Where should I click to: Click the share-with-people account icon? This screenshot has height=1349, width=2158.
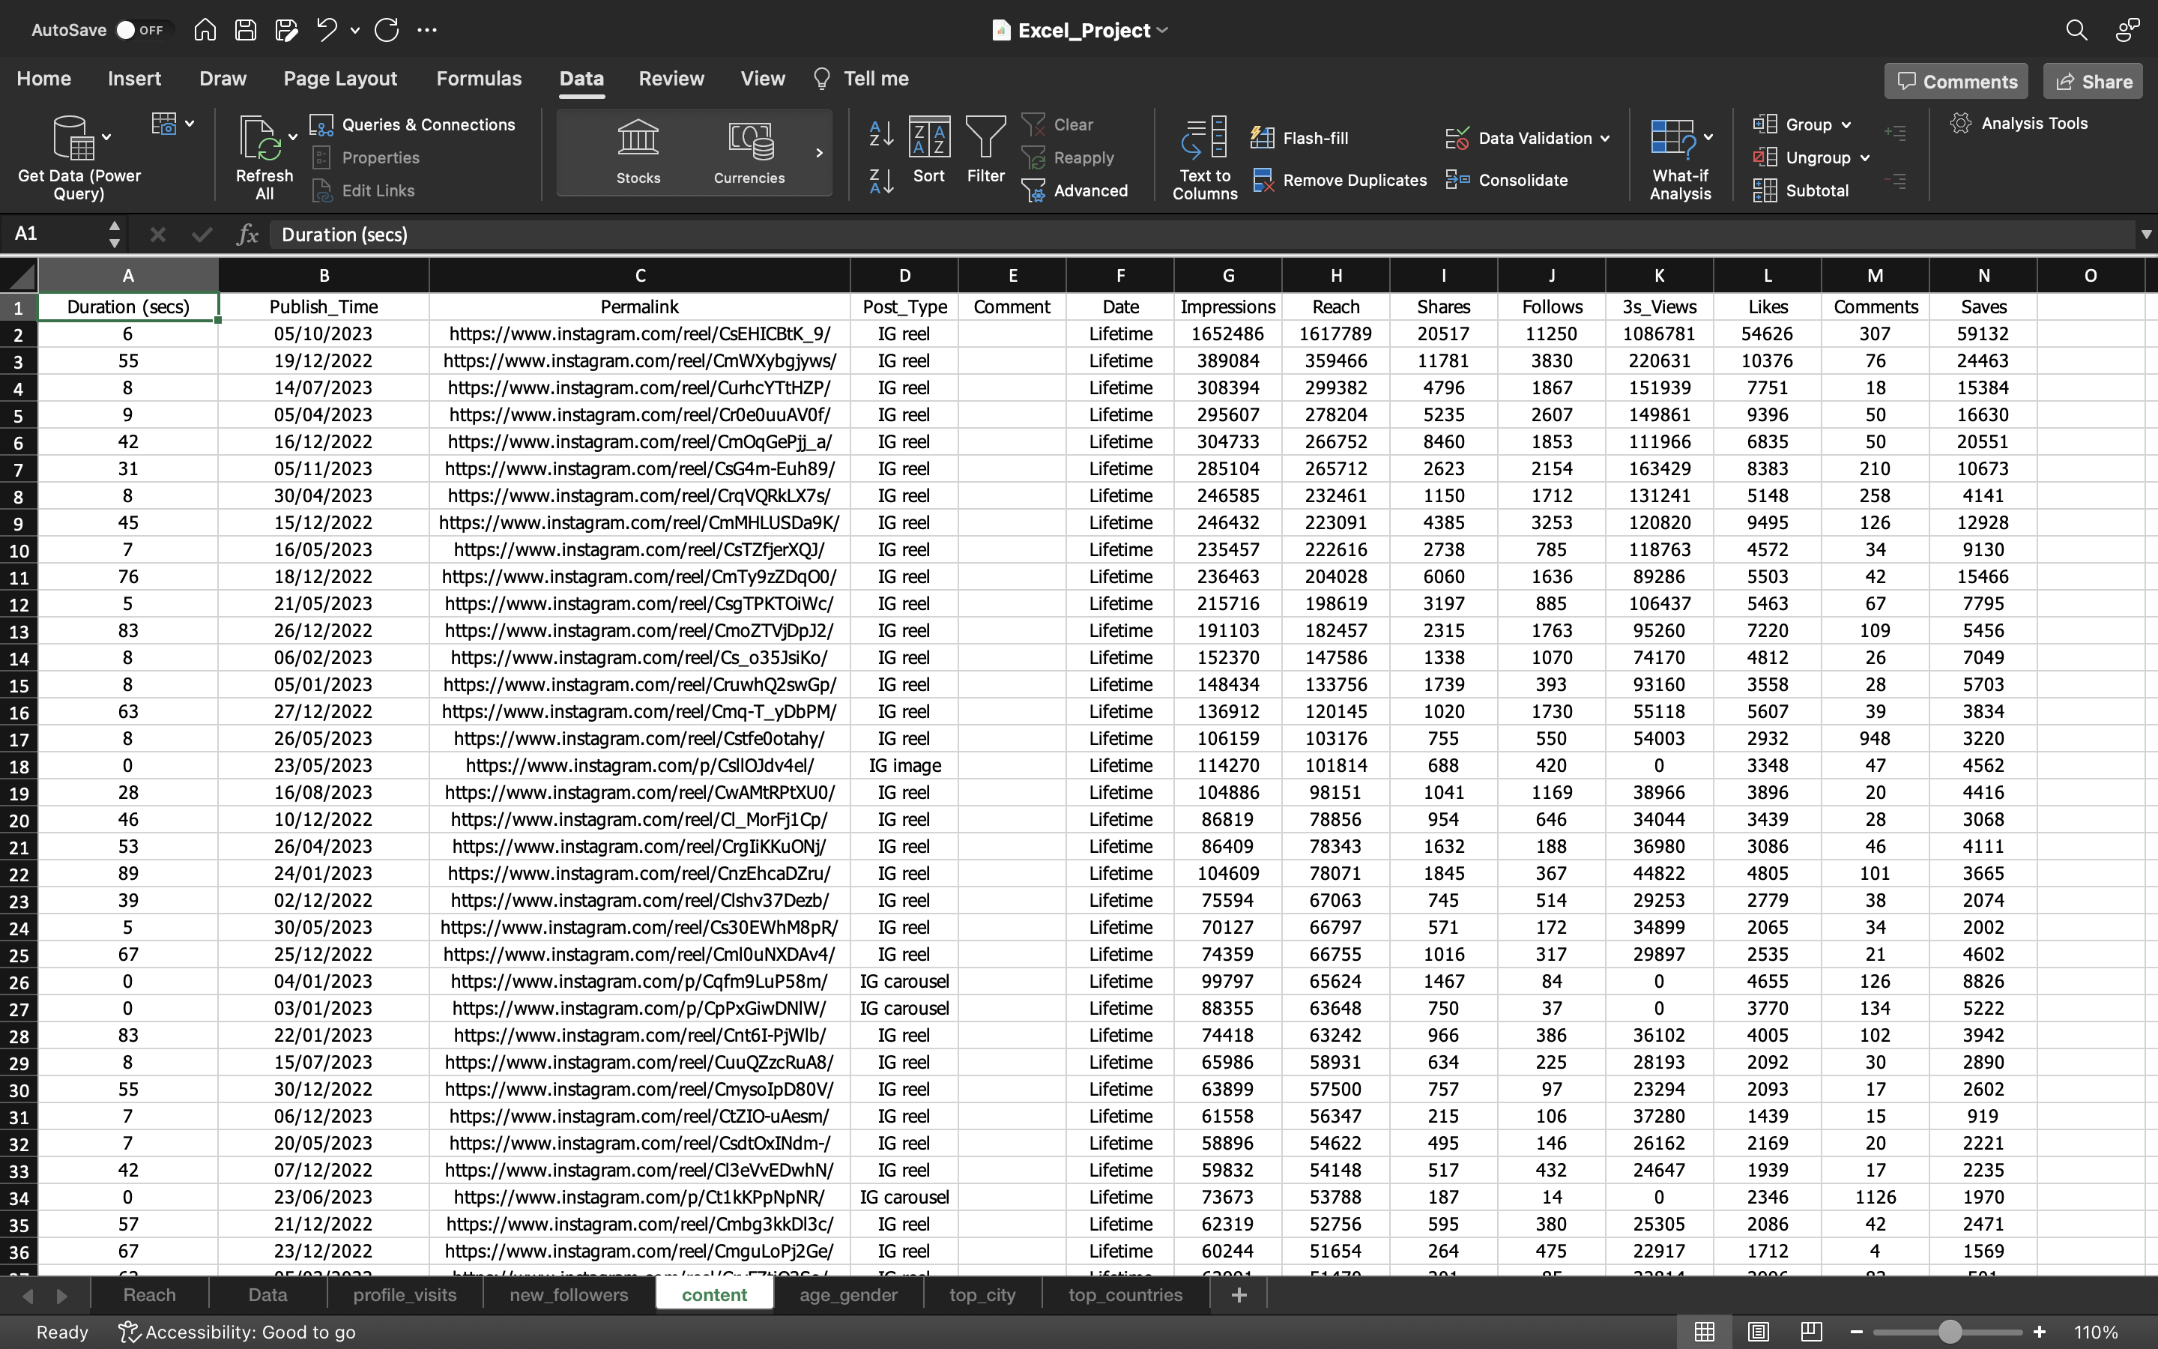point(2128,30)
